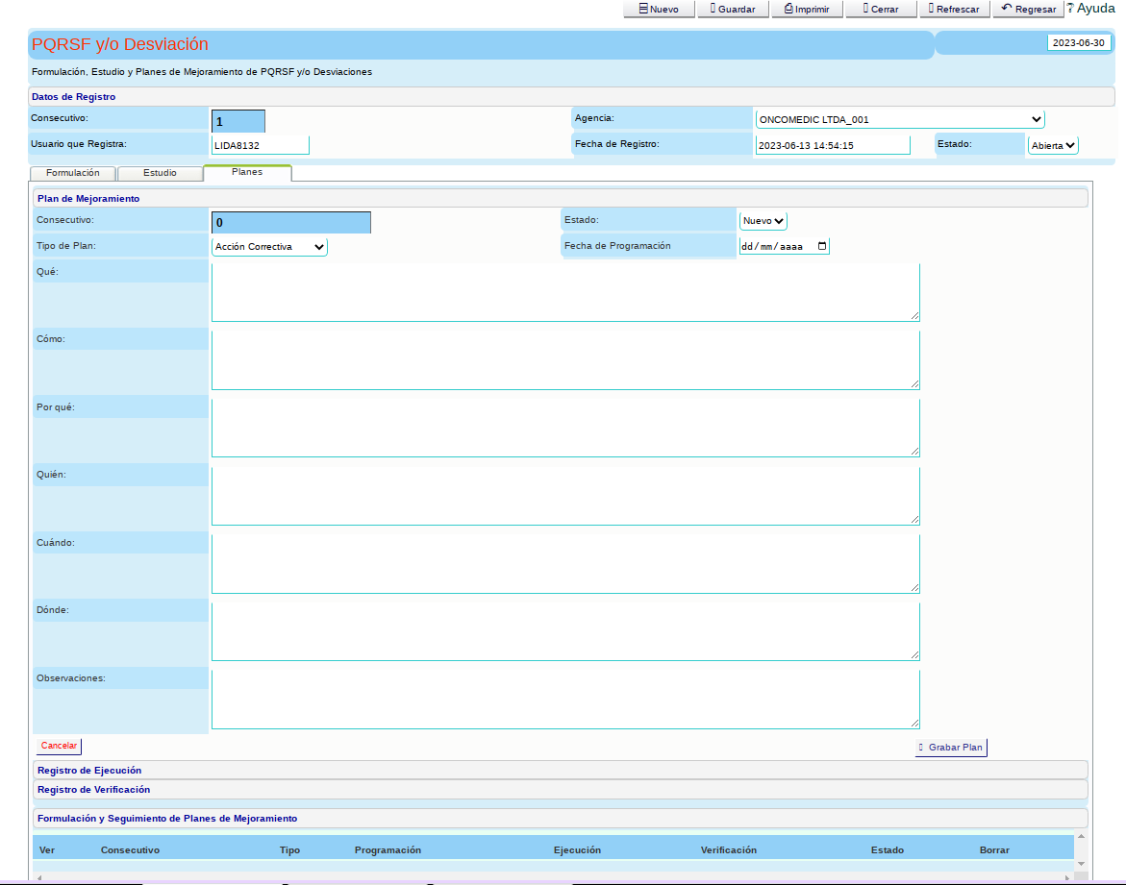Refresh page with Refrescar button

(953, 9)
